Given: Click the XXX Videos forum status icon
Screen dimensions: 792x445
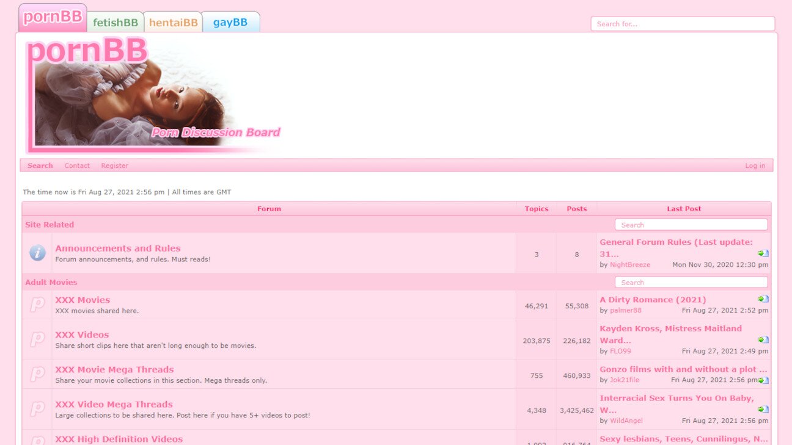Looking at the screenshot, I should tap(37, 339).
